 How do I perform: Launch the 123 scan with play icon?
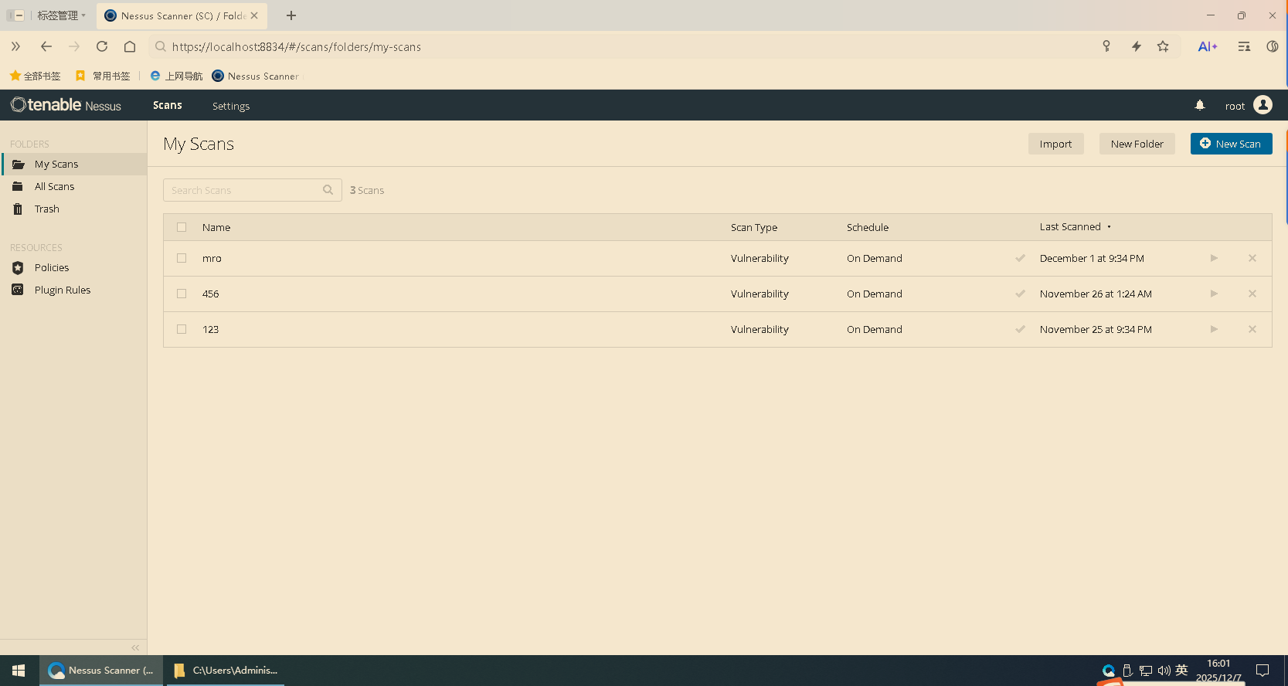coord(1214,329)
